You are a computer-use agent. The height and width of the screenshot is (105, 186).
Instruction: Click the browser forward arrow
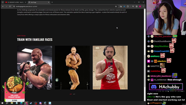point(6,6)
